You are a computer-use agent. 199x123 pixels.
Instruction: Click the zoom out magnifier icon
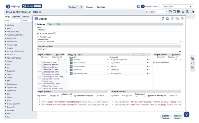click(193, 63)
